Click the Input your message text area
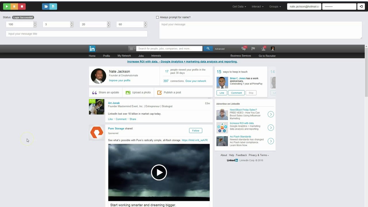 coord(260,30)
